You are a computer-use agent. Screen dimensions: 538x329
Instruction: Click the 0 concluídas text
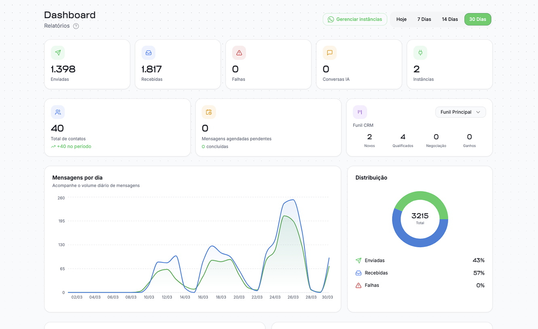pos(215,146)
